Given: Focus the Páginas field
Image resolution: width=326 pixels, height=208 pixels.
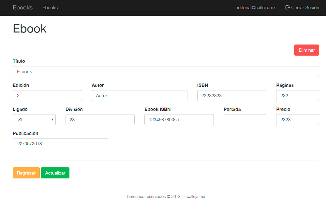Looking at the screenshot, I should [297, 96].
